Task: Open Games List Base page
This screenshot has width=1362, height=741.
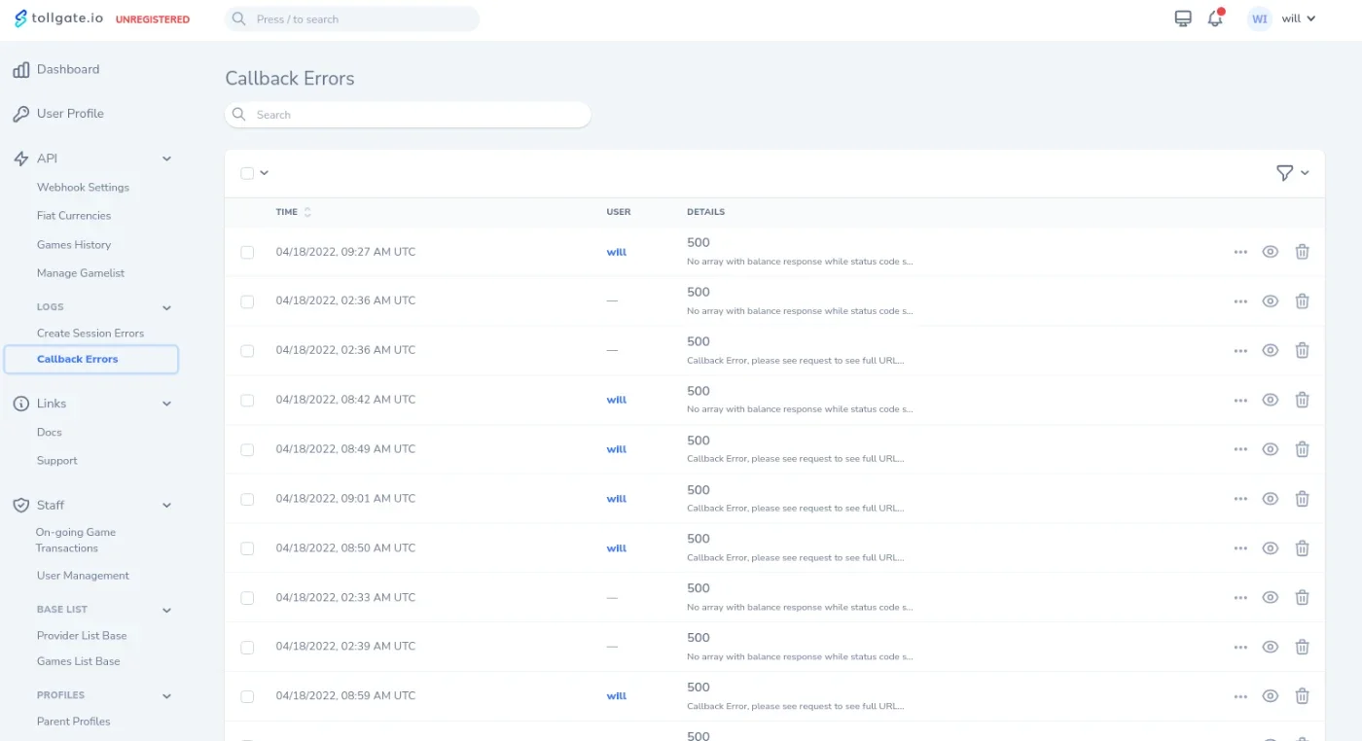Action: click(79, 661)
